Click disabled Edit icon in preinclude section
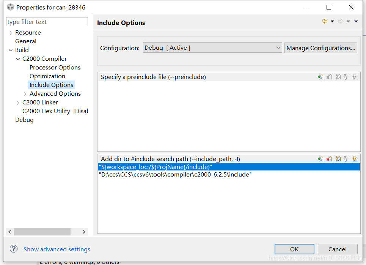366x265 pixels. tap(338, 77)
